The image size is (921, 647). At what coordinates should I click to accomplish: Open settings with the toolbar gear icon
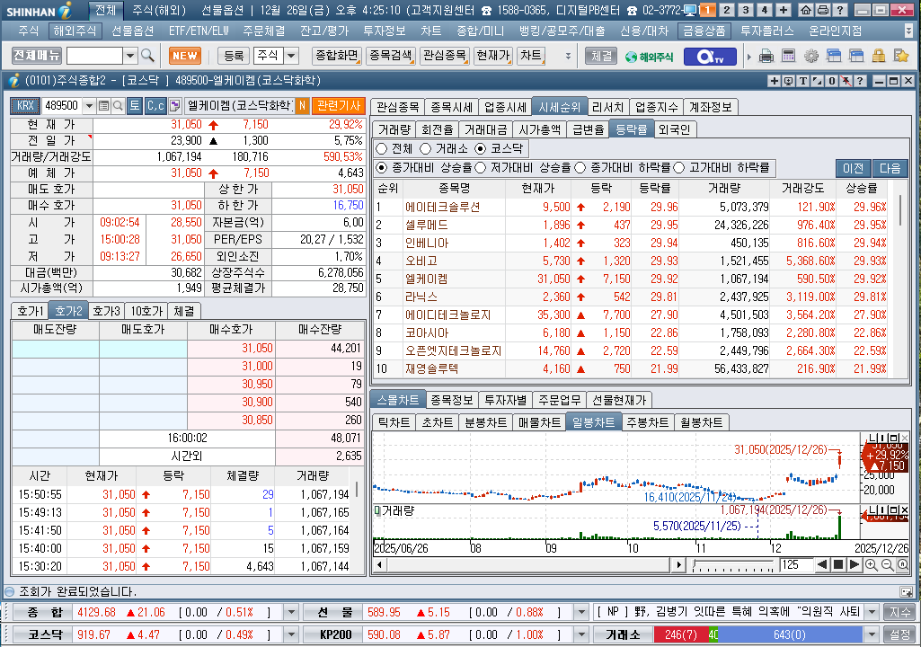pos(811,56)
